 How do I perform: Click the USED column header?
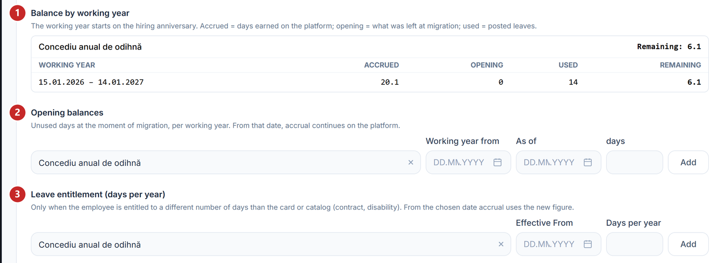point(568,65)
